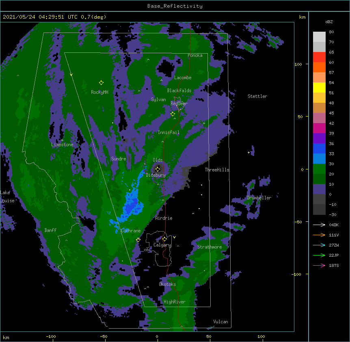Click the Calgary city label
This screenshot has height=342, width=350.
point(162,245)
